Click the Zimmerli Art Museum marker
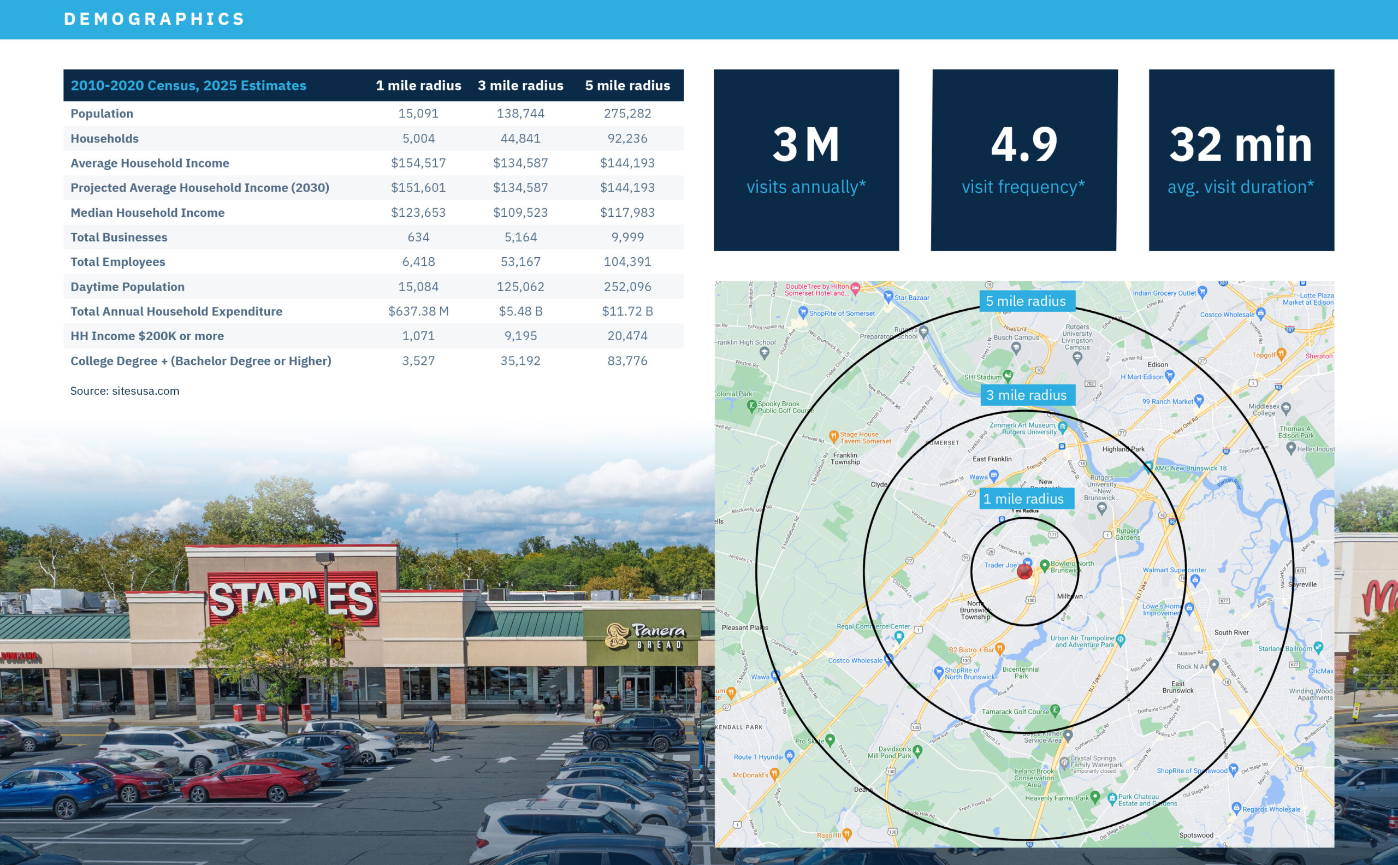Image resolution: width=1398 pixels, height=865 pixels. pyautogui.click(x=1063, y=427)
